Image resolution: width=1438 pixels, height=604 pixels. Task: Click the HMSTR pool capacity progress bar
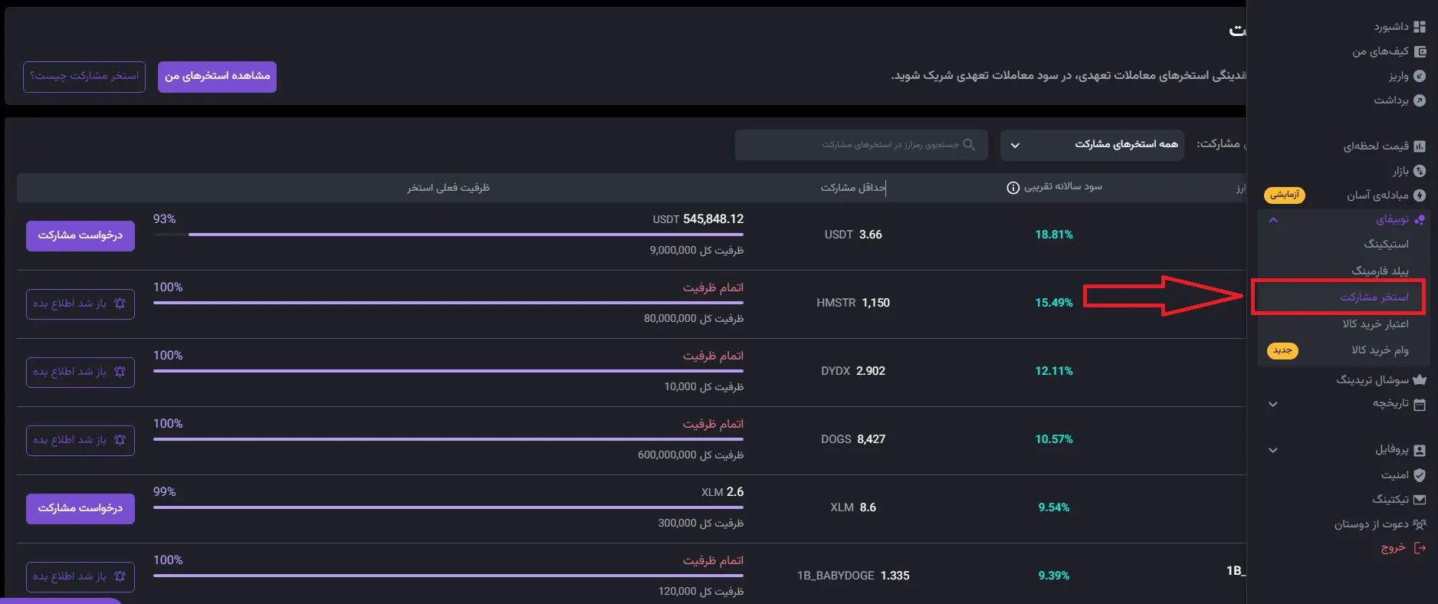point(448,303)
